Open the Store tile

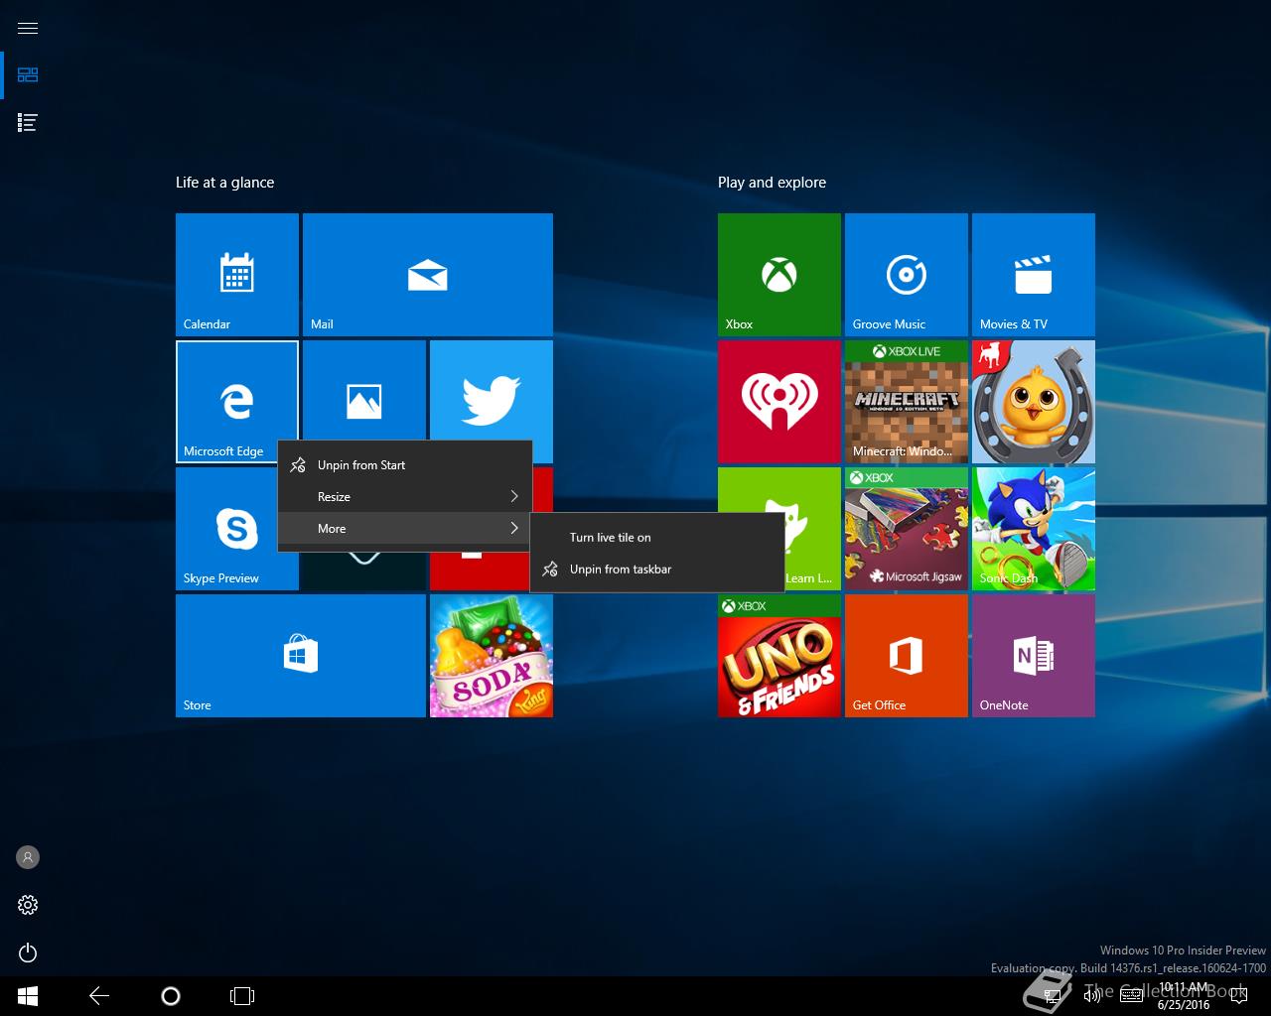(301, 656)
